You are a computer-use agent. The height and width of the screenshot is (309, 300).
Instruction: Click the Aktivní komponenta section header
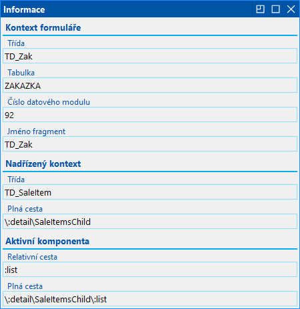click(x=47, y=241)
